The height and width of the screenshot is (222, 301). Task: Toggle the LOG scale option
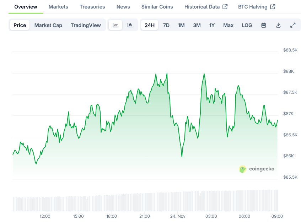[247, 25]
